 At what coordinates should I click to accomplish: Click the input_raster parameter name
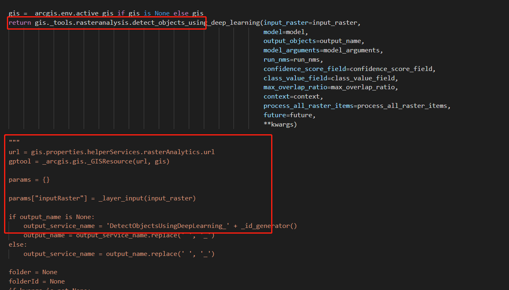point(280,22)
